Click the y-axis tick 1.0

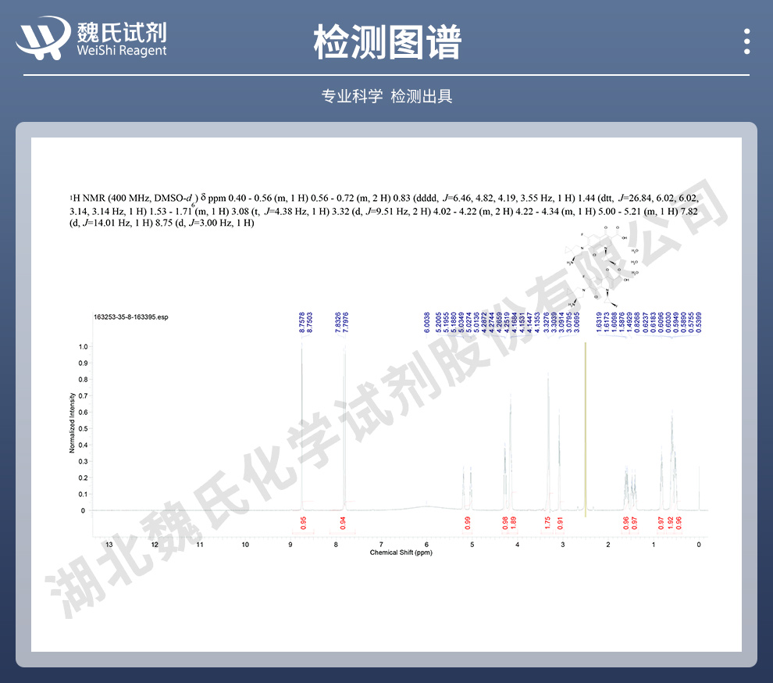pos(83,347)
